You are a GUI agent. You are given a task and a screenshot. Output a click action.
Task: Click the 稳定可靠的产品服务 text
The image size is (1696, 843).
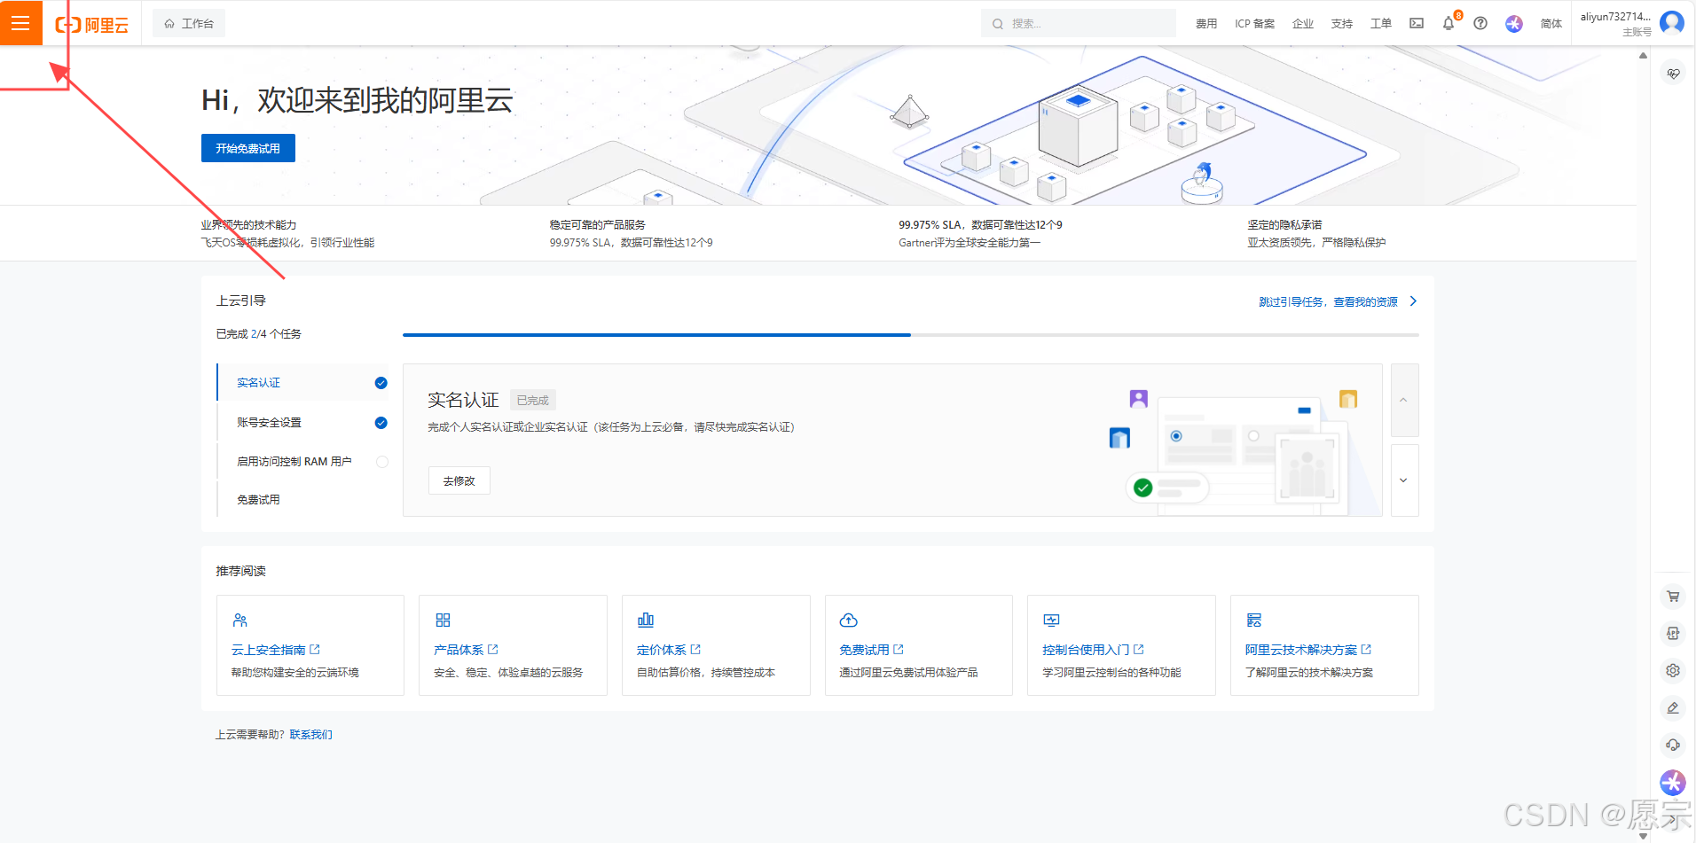point(598,225)
